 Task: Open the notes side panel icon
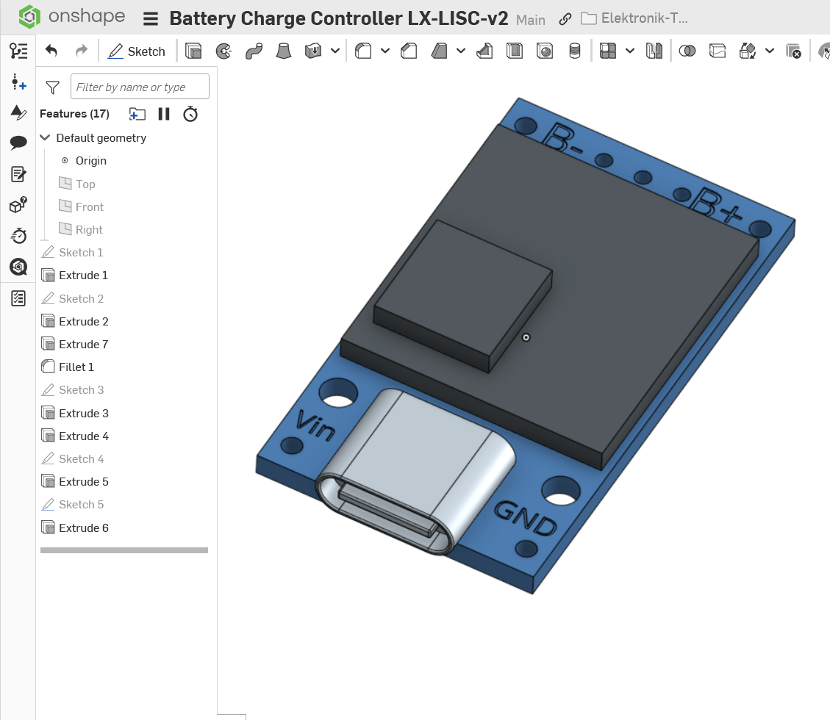click(x=18, y=174)
